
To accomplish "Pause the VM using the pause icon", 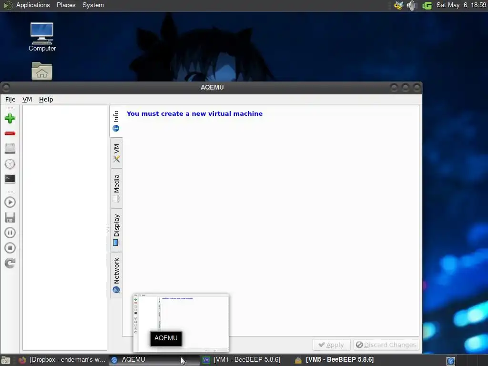I will [x=10, y=233].
